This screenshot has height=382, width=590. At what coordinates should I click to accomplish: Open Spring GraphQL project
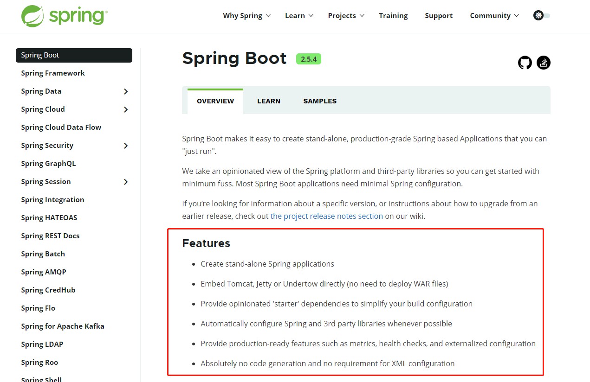[48, 164]
